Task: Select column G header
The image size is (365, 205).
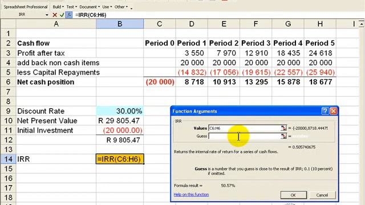Action: tap(288, 24)
